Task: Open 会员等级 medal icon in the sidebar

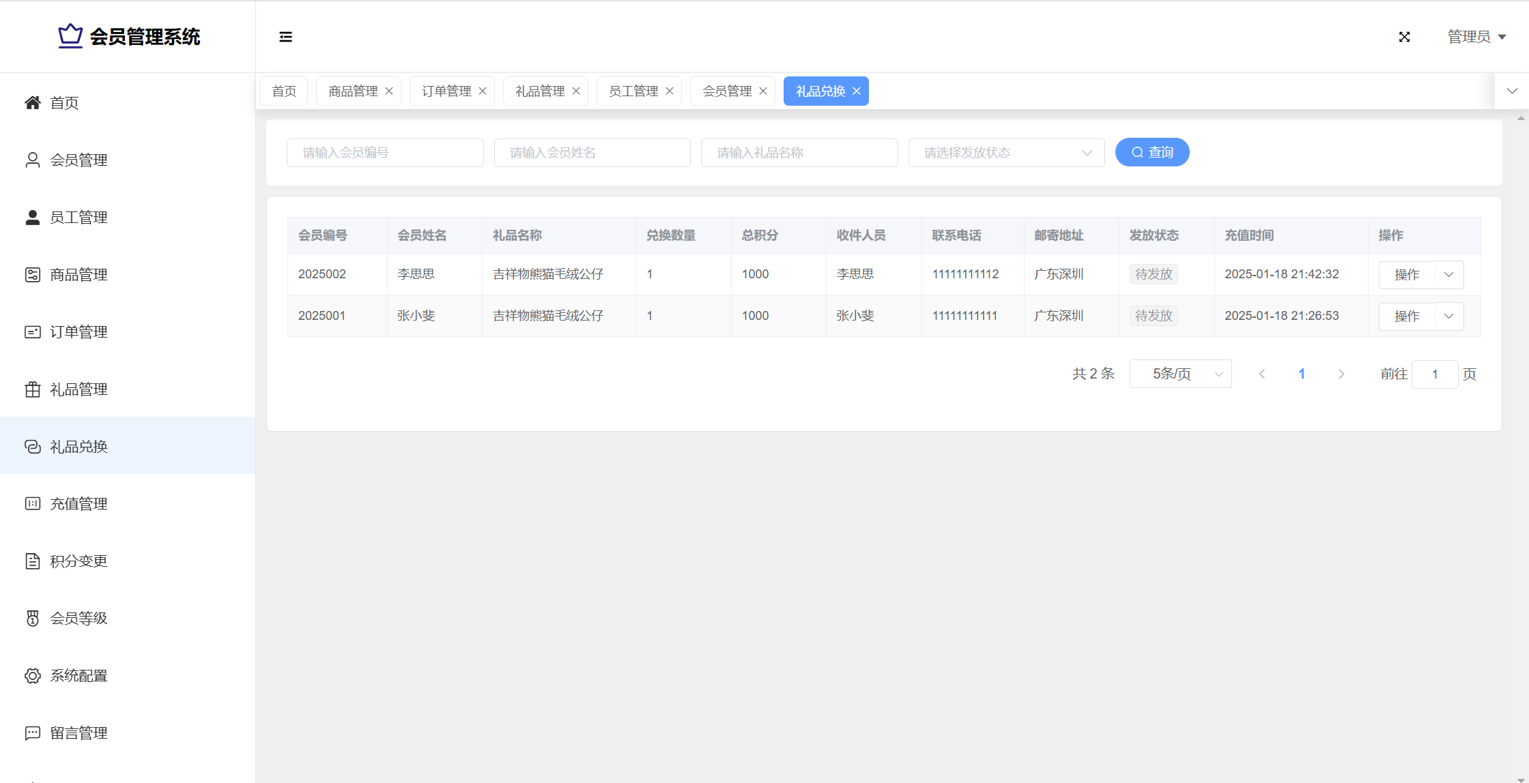Action: (x=33, y=618)
